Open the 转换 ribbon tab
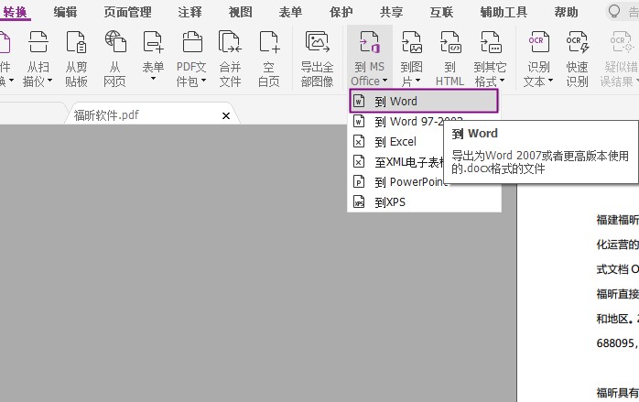This screenshot has width=639, height=402. click(15, 12)
